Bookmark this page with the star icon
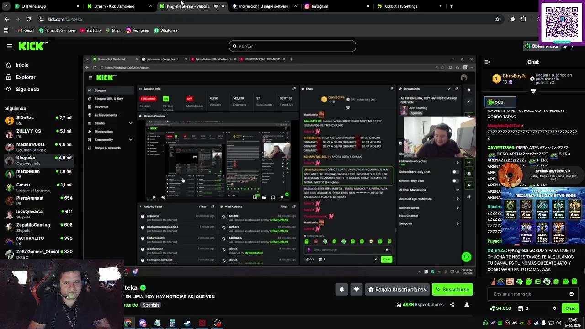 pyautogui.click(x=497, y=19)
